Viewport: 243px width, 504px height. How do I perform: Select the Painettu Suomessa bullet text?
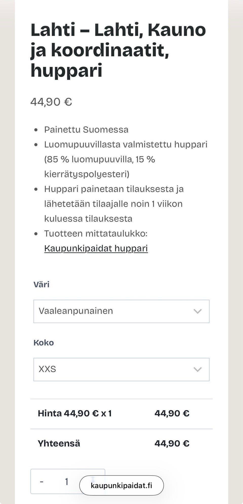click(x=87, y=130)
